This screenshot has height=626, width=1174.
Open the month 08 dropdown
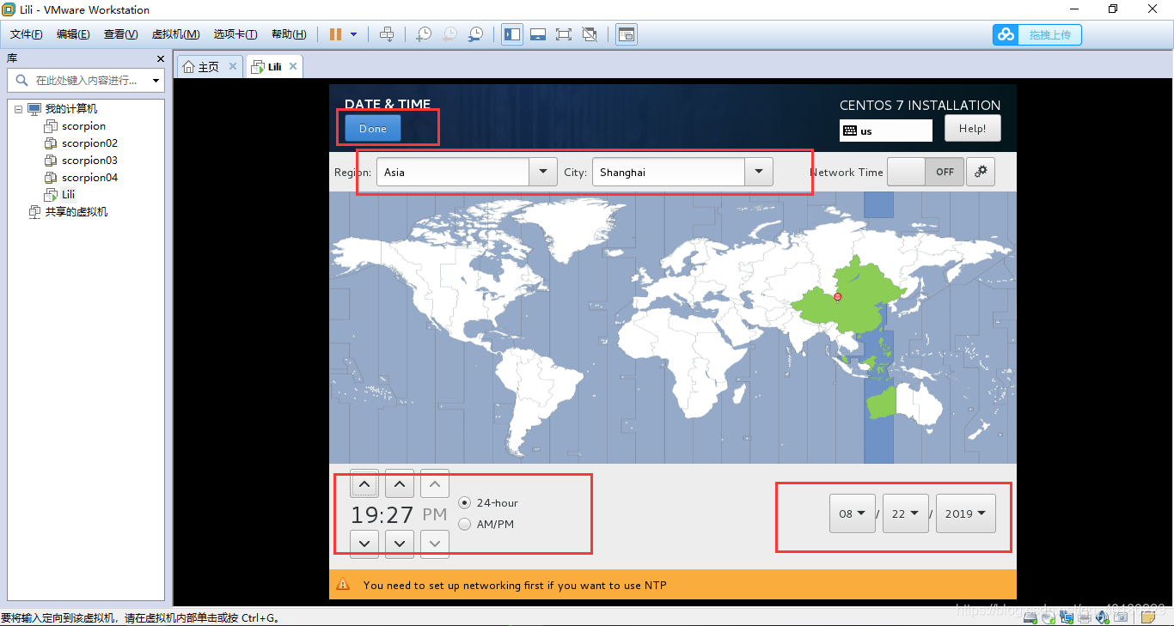click(852, 514)
